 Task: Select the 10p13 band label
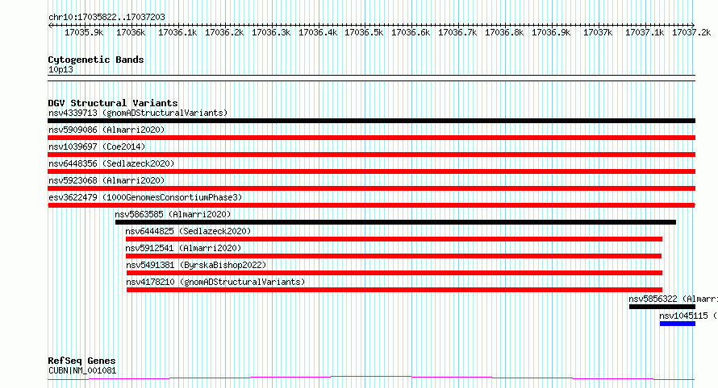click(61, 69)
